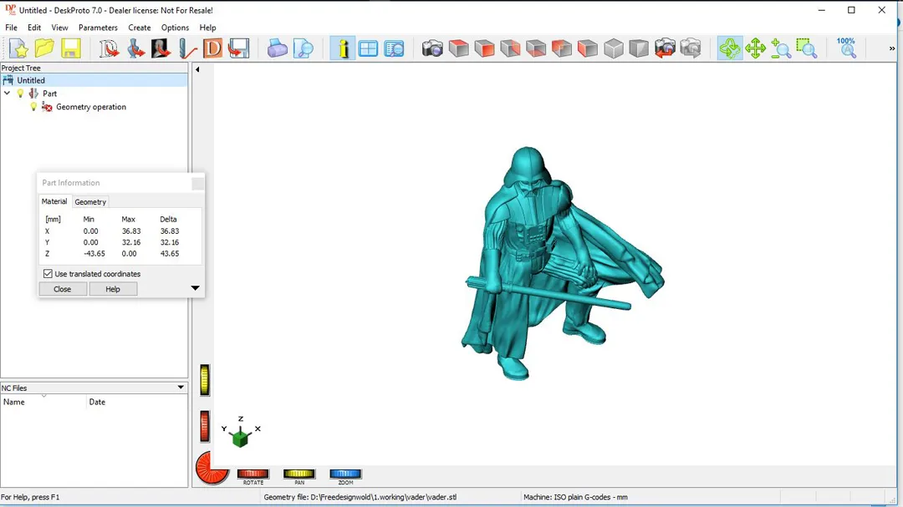Screen dimensions: 903x507
Task: Expand the toolbar overflow chevron
Action: tap(892, 48)
